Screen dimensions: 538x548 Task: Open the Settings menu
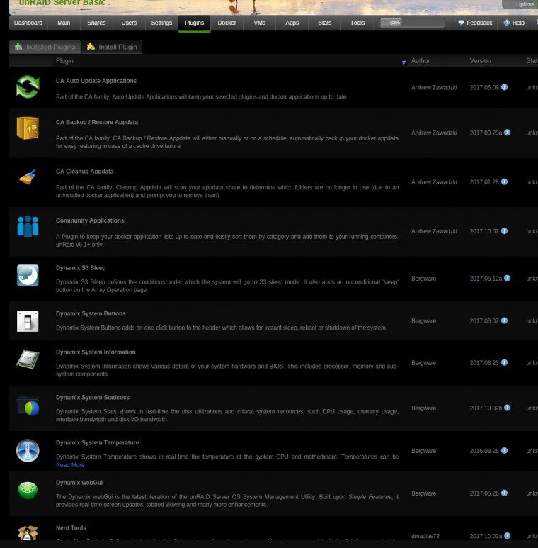[161, 23]
